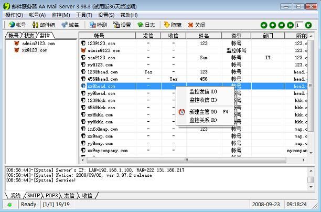
Task: Click the 类型 column header
Action: pos(236,36)
